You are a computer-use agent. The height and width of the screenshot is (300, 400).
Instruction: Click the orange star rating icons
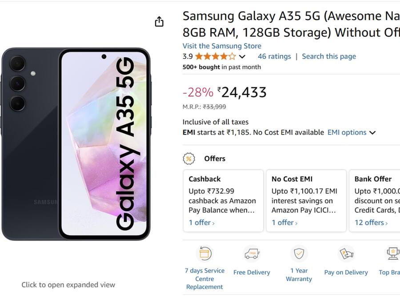215,56
